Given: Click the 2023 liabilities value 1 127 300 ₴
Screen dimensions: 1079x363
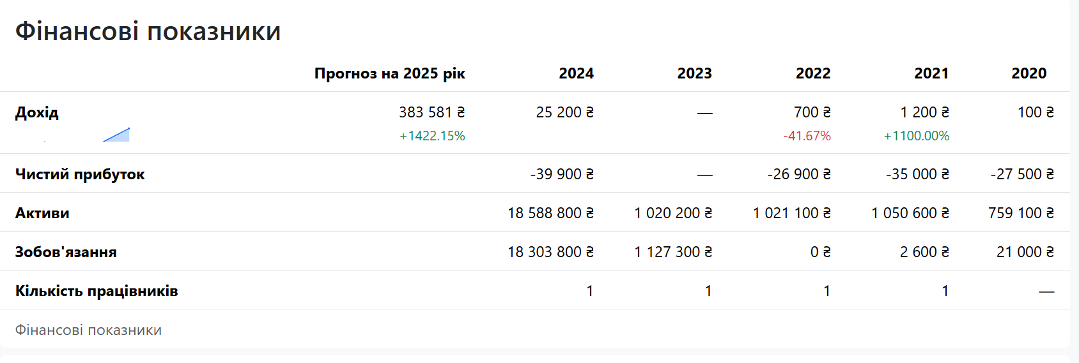Looking at the screenshot, I should tap(673, 252).
